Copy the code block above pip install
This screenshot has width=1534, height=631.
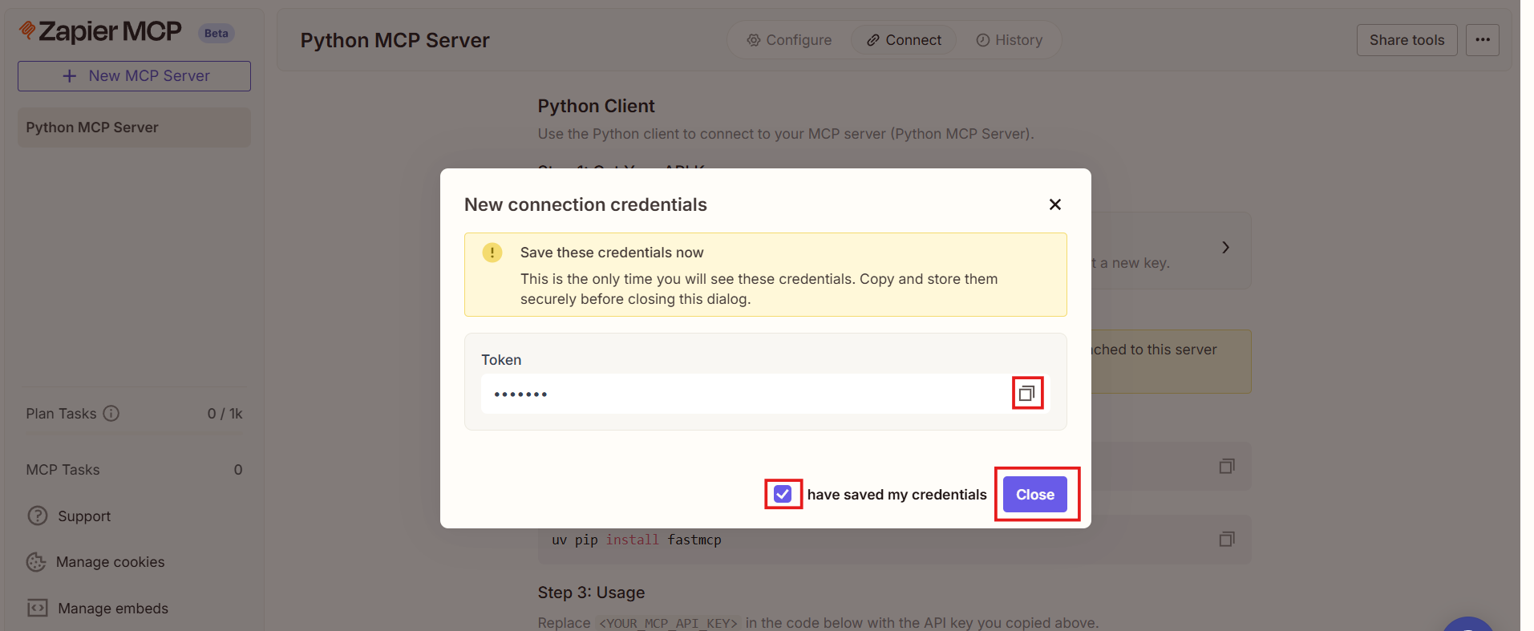[1226, 467]
